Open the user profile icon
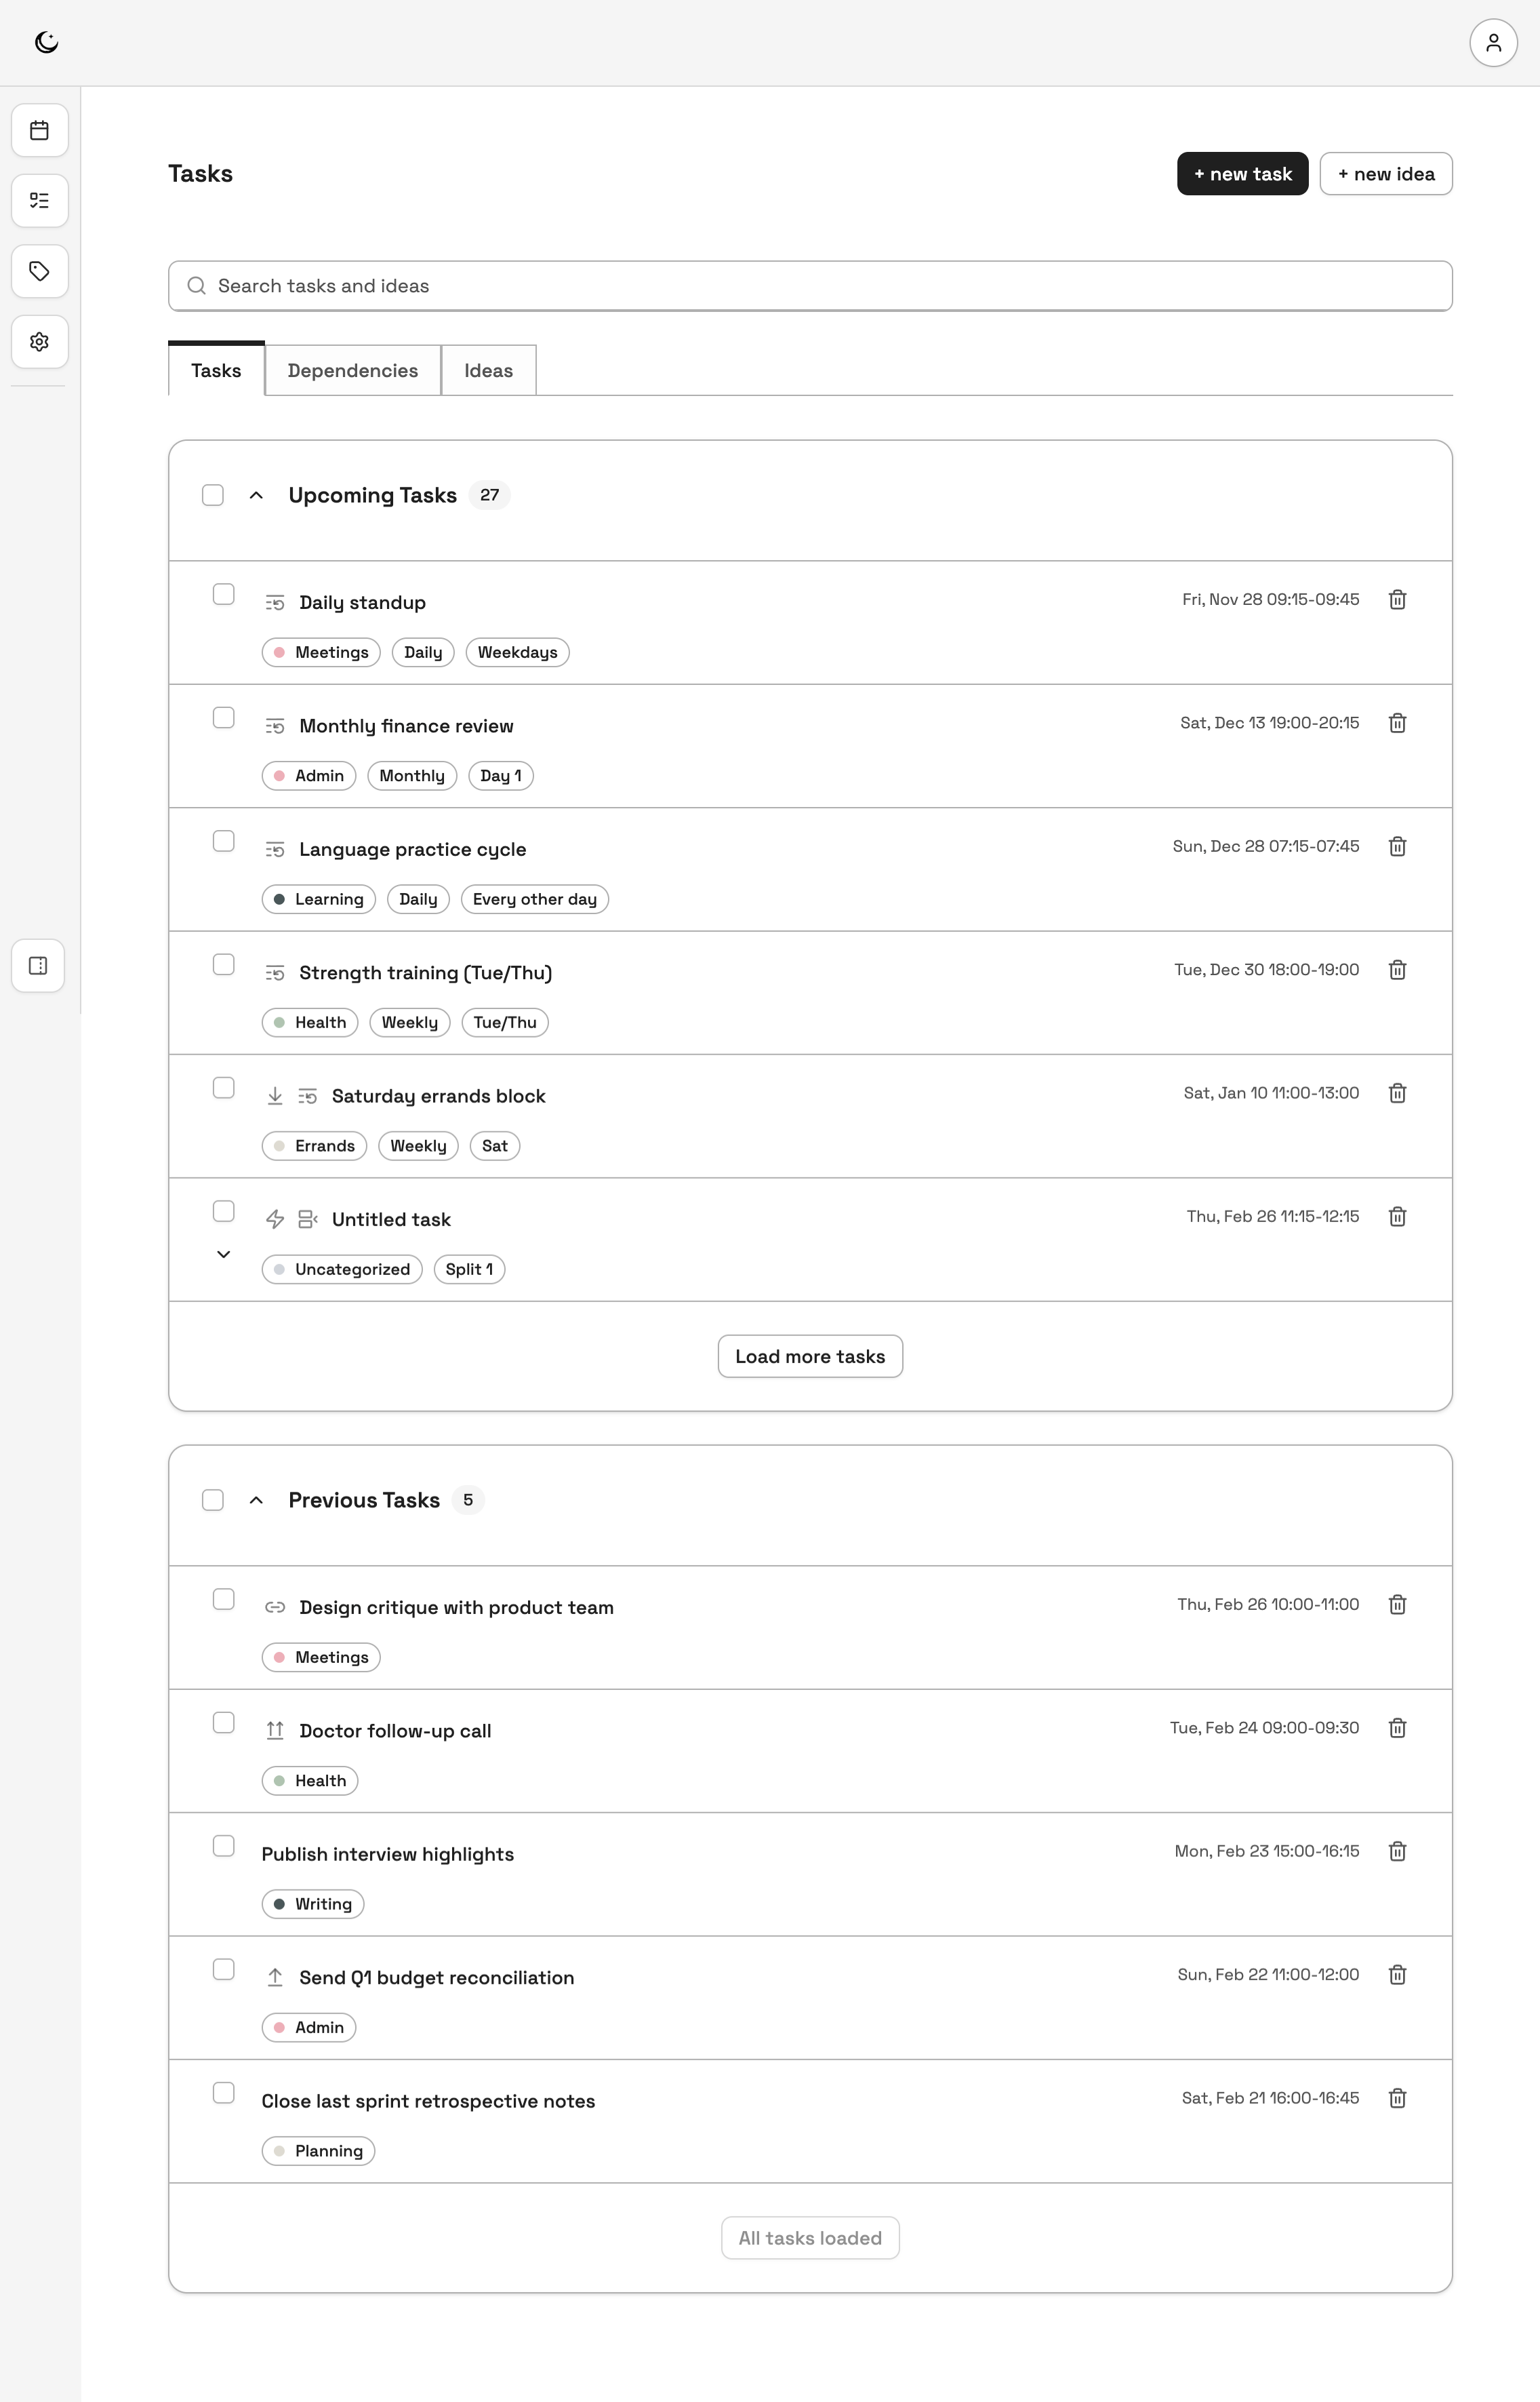The width and height of the screenshot is (1540, 2402). click(x=1493, y=43)
